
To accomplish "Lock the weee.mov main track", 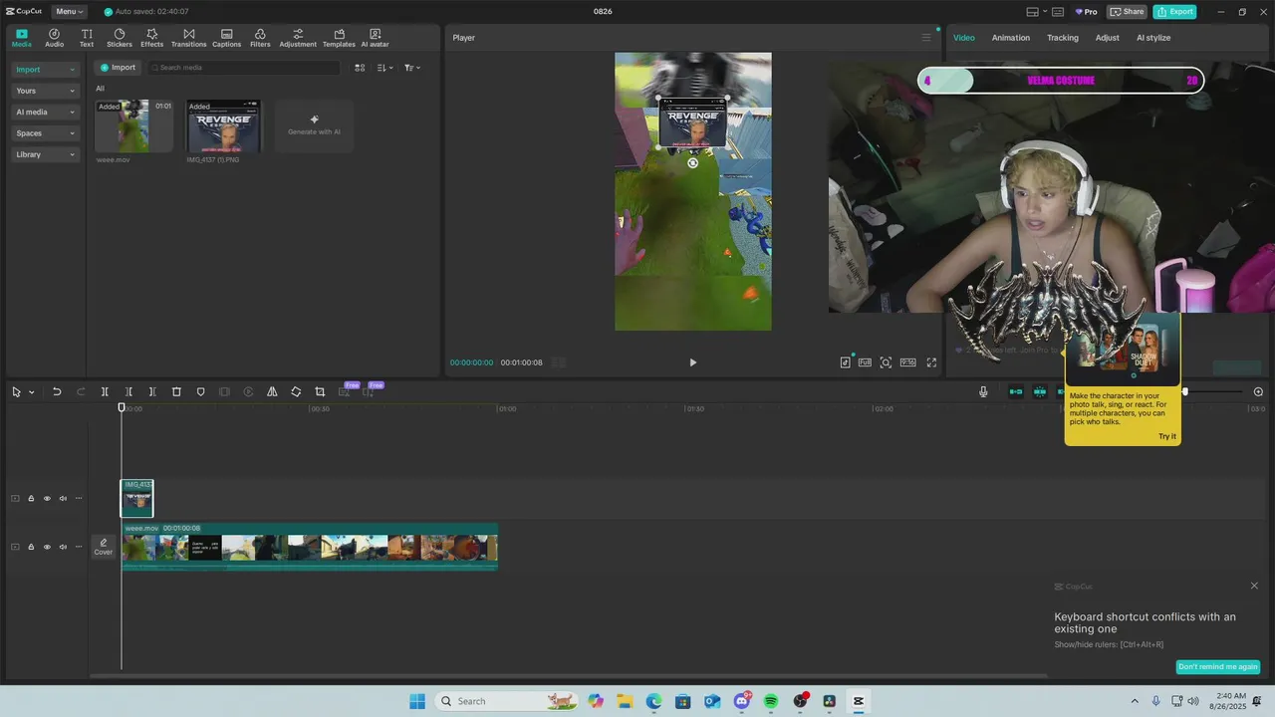I will (x=31, y=547).
